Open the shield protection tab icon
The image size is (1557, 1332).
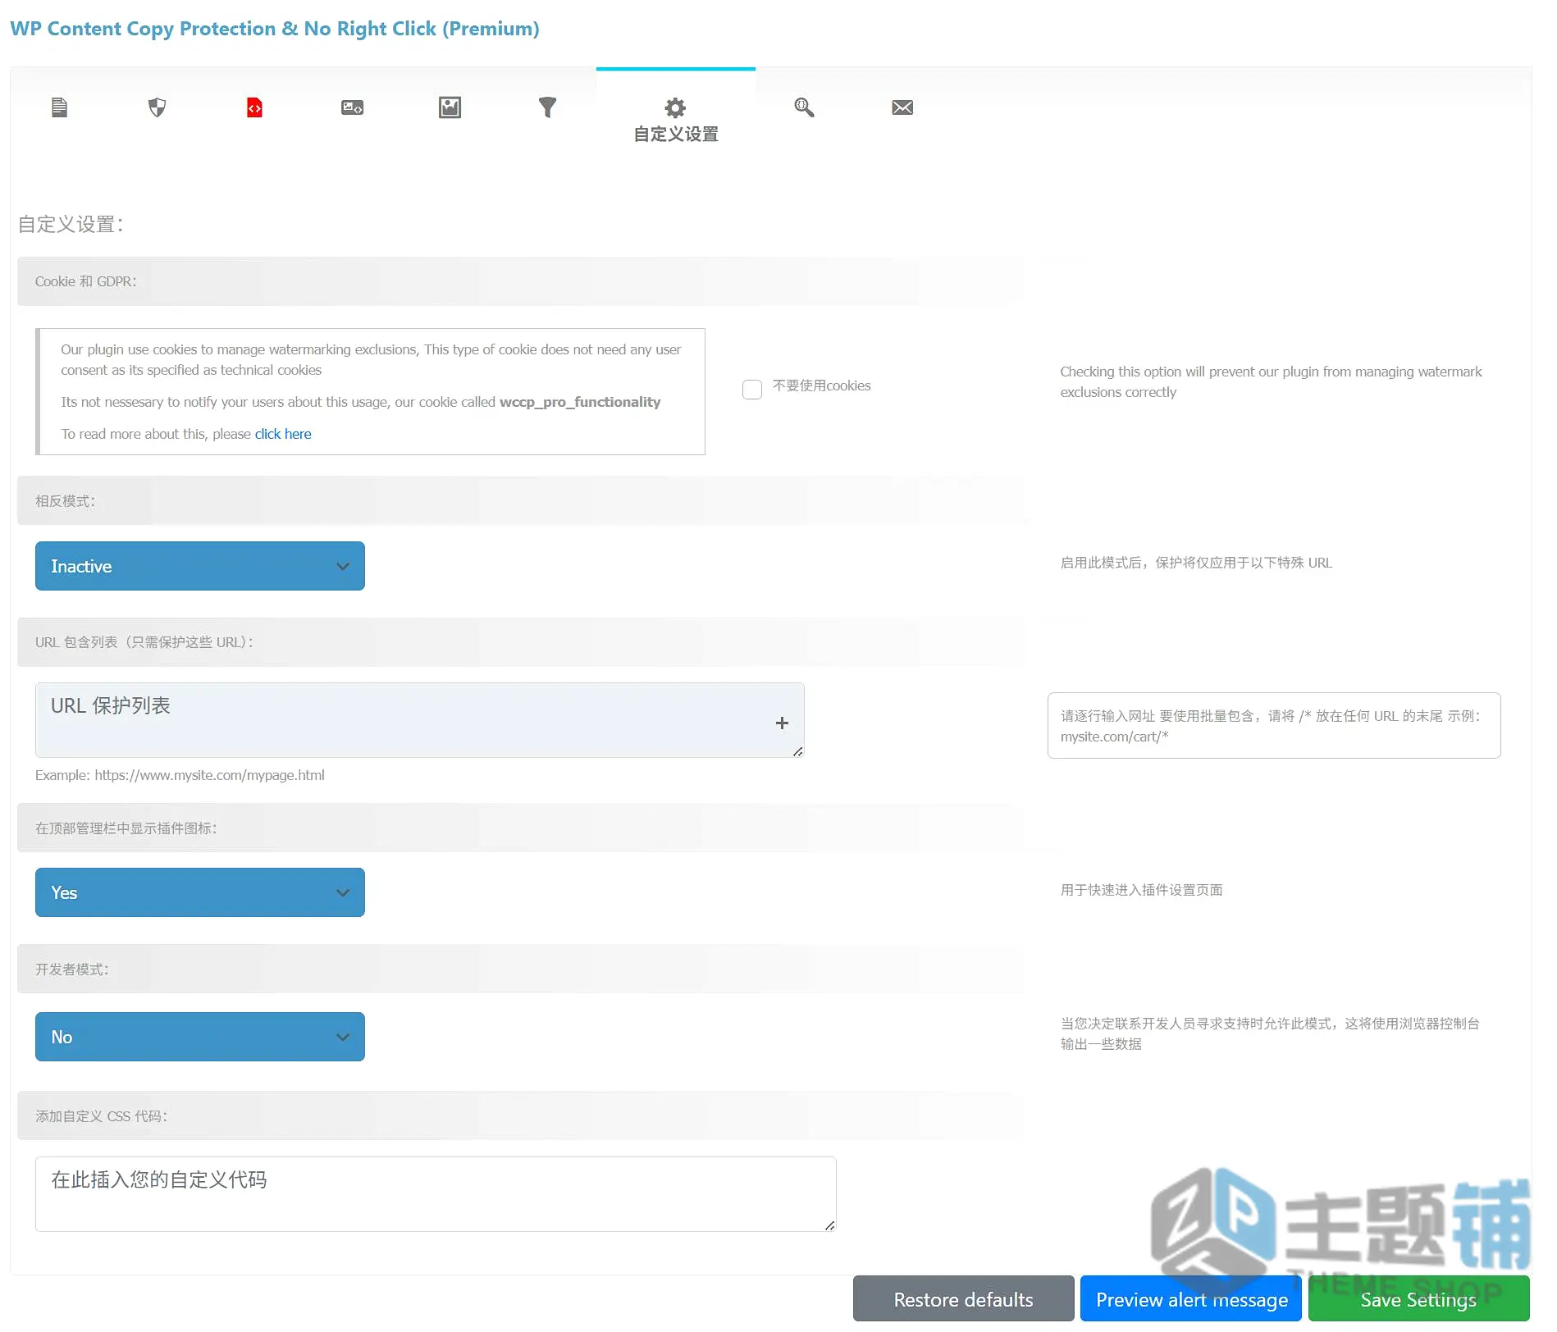click(x=157, y=107)
